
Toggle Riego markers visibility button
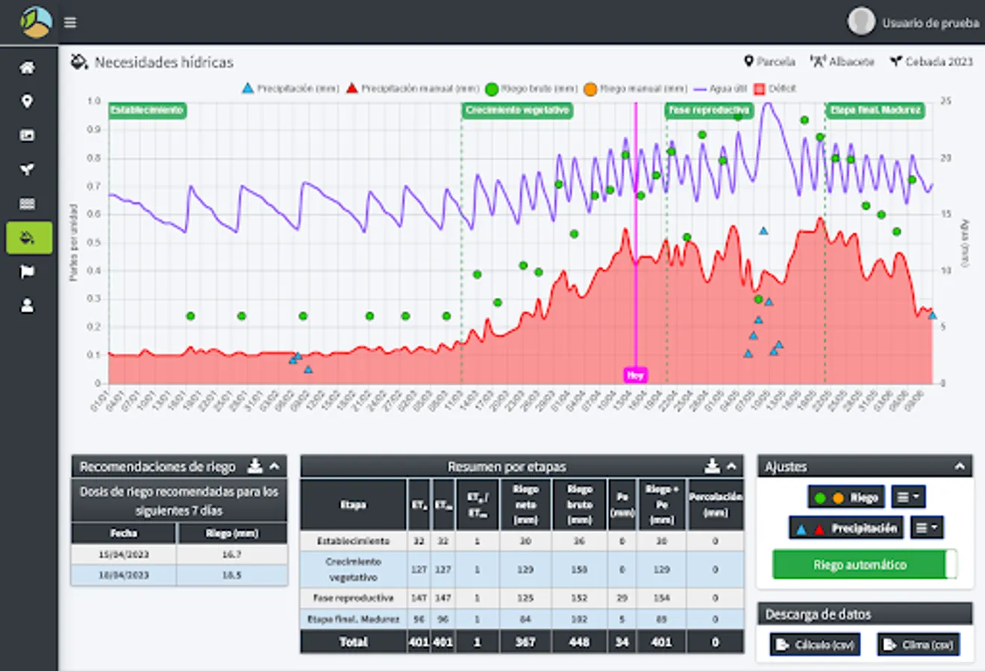[x=846, y=497]
